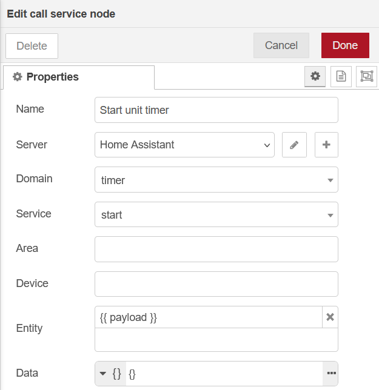
Task: Click into the Area input field
Action: coord(216,249)
